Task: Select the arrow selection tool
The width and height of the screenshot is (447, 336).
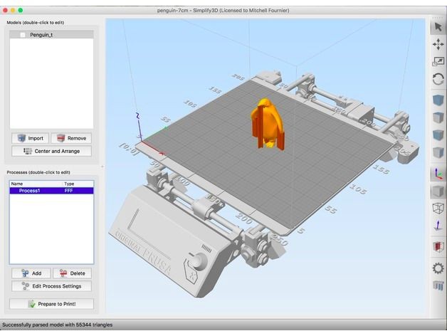Action: [x=438, y=27]
